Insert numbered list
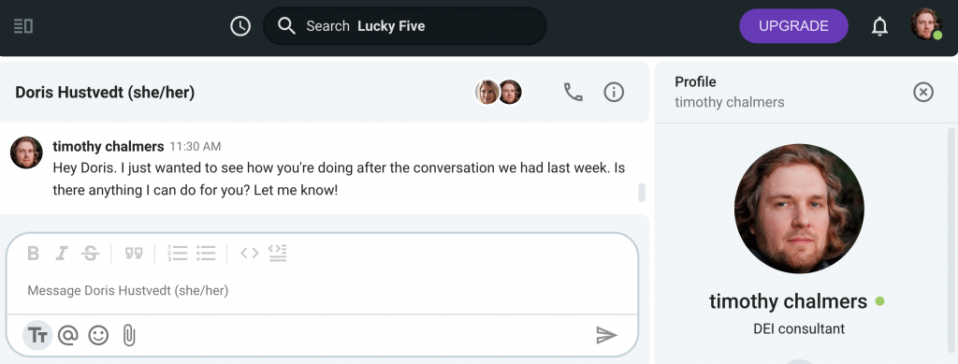Screen dimensions: 958x364 click(177, 254)
